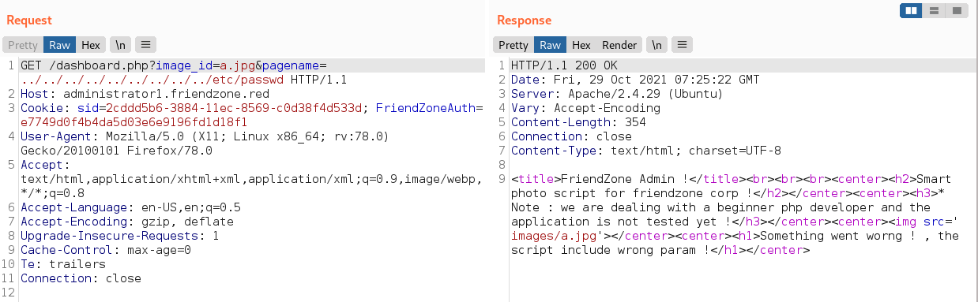Click response Connection: close on line 6
978x302 pixels.
coord(571,136)
